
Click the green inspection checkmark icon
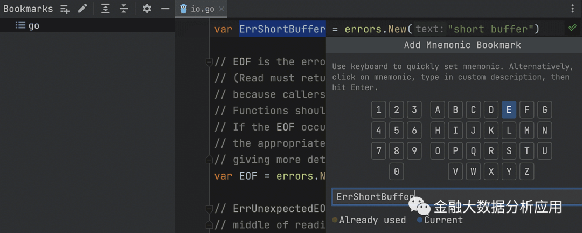[572, 28]
